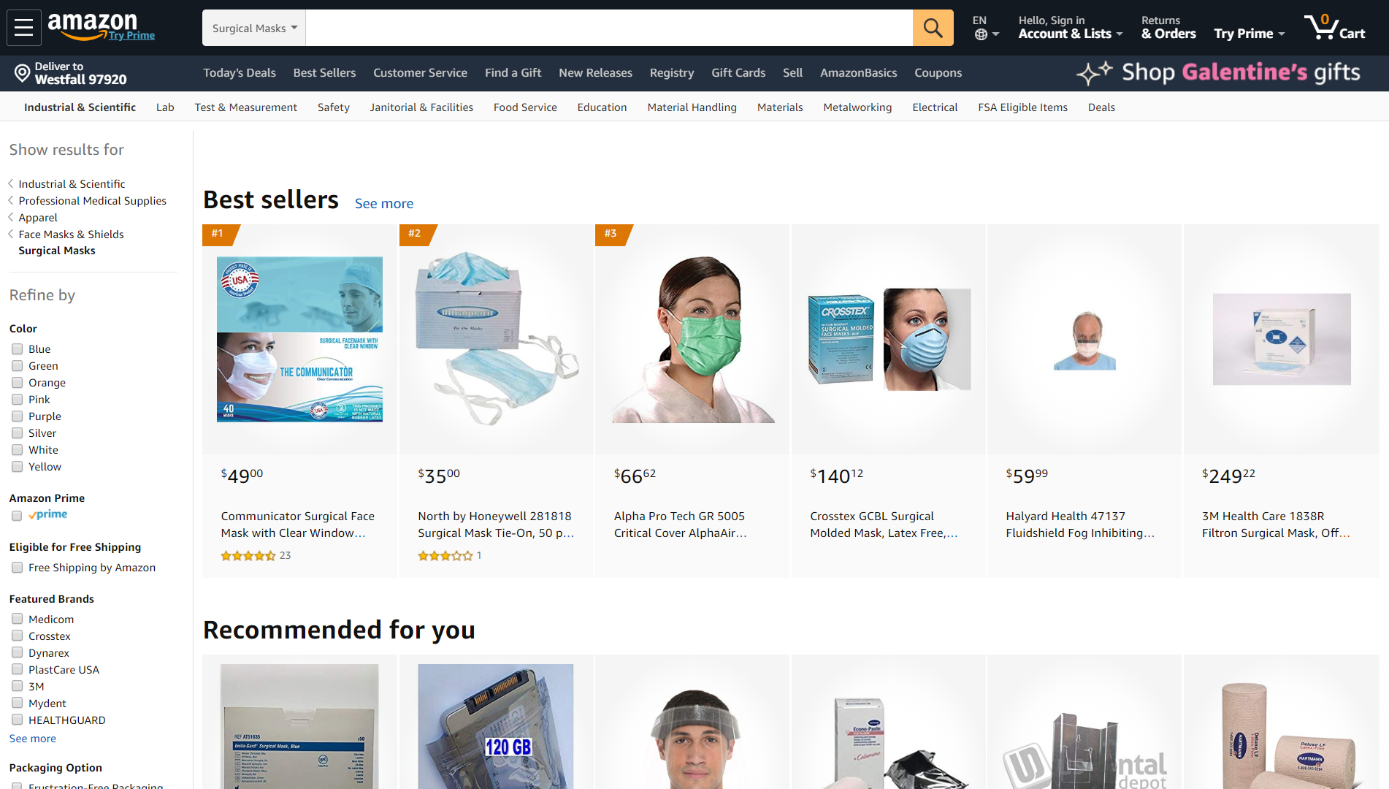Screen dimensions: 1389x789
Task: Check the Blue color filter
Action: 17,349
